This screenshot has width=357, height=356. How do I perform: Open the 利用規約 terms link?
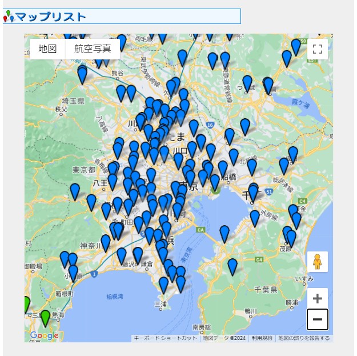click(x=262, y=338)
